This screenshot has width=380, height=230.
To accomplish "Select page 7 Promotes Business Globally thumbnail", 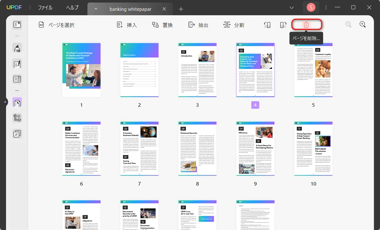I will [139, 149].
